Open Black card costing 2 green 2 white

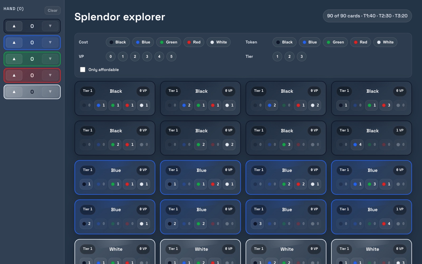200,138
